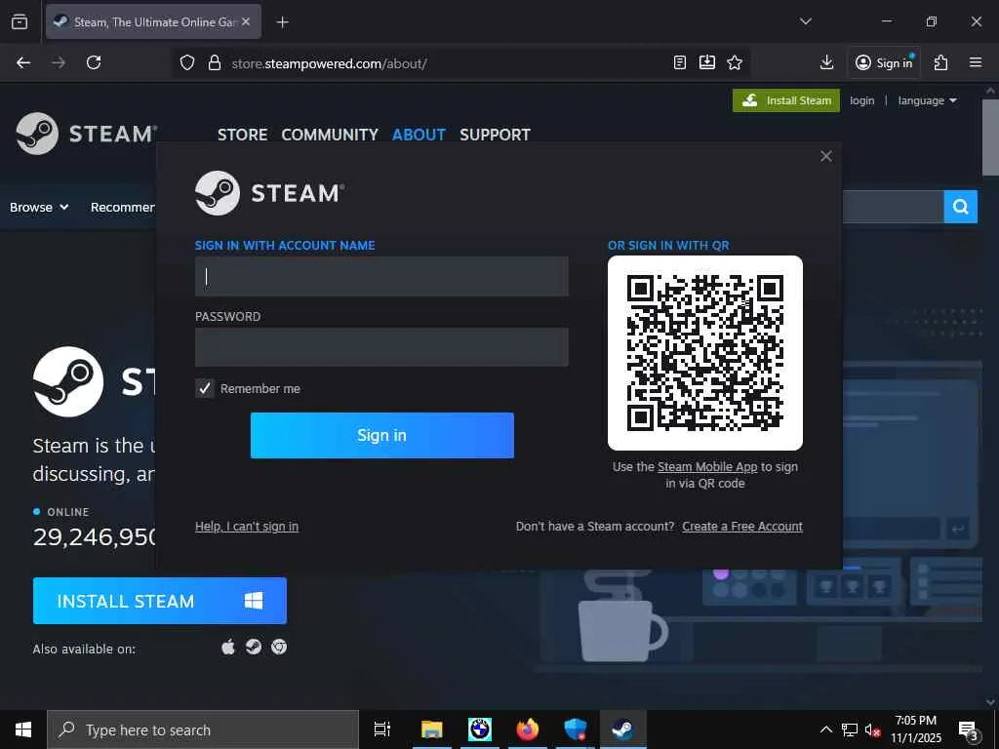Click the install web app icon in address bar
This screenshot has width=999, height=749.
pyautogui.click(x=707, y=62)
